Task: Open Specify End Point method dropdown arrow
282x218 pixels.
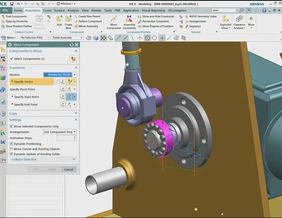Action: pyautogui.click(x=74, y=104)
